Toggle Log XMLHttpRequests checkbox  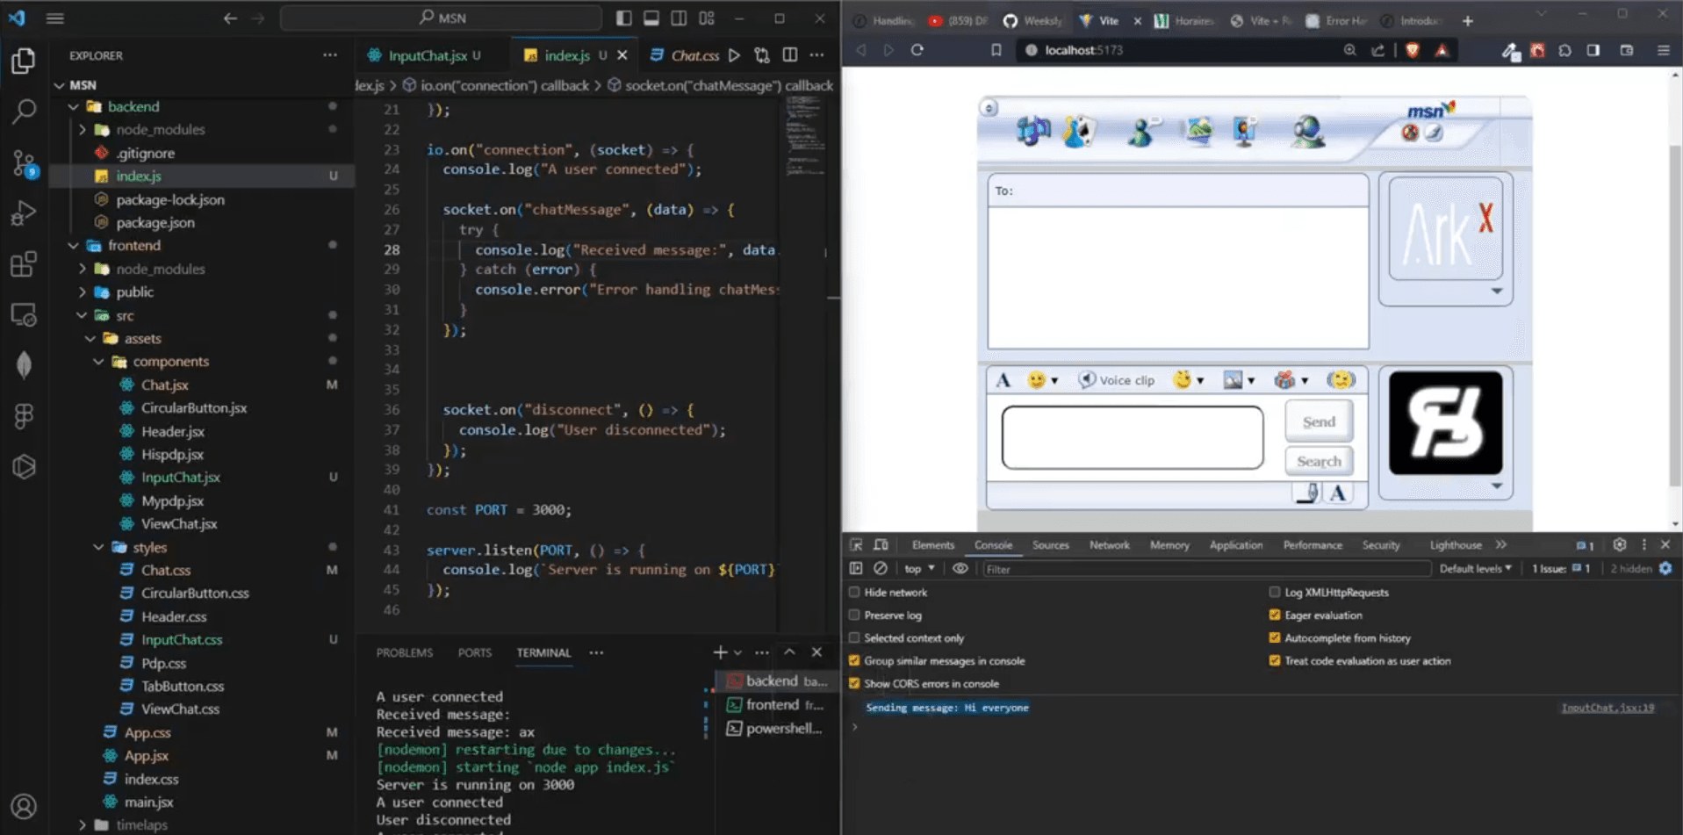pos(1275,592)
